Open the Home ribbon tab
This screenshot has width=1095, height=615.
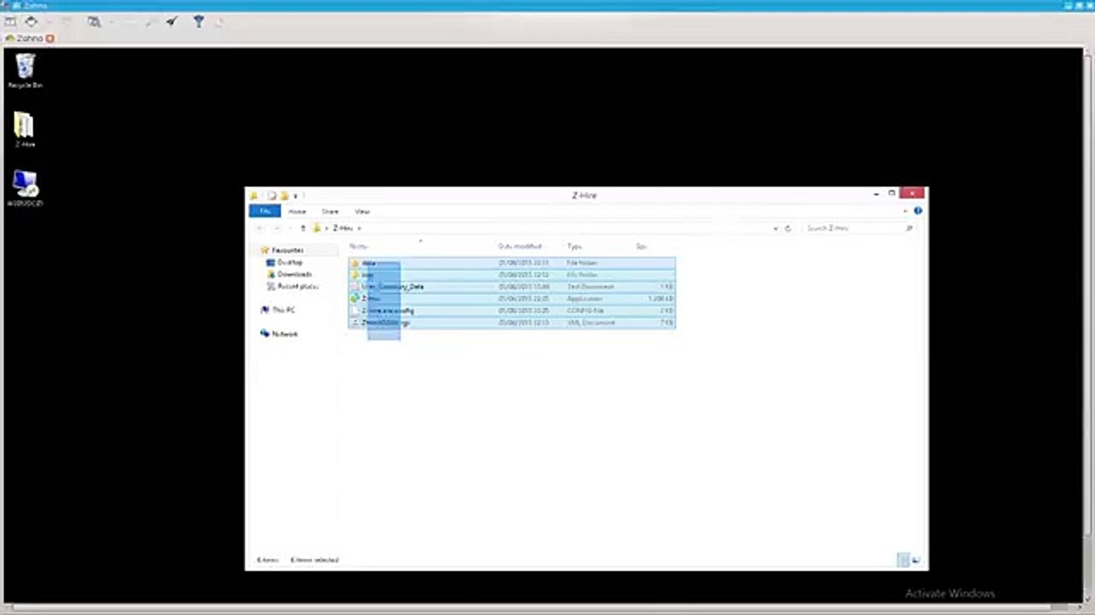point(297,211)
